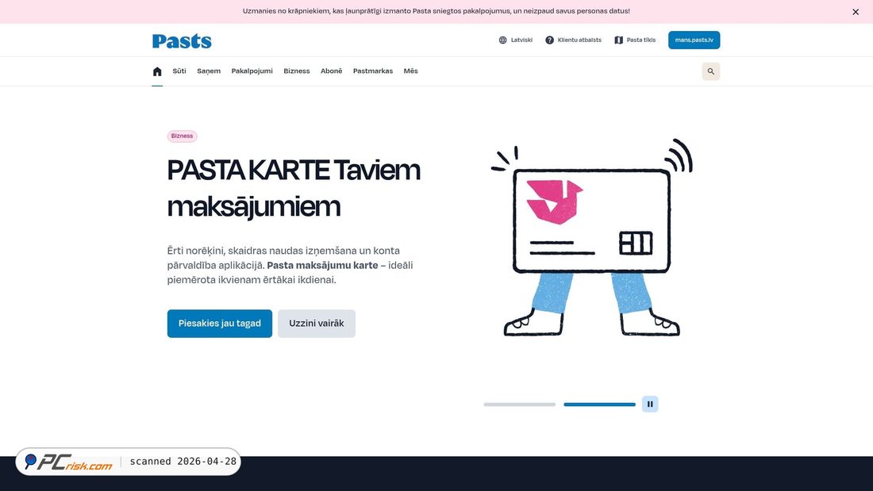Click the PASTA KARTE Taviem maksājumiem heading
This screenshot has width=873, height=491.
tap(294, 188)
